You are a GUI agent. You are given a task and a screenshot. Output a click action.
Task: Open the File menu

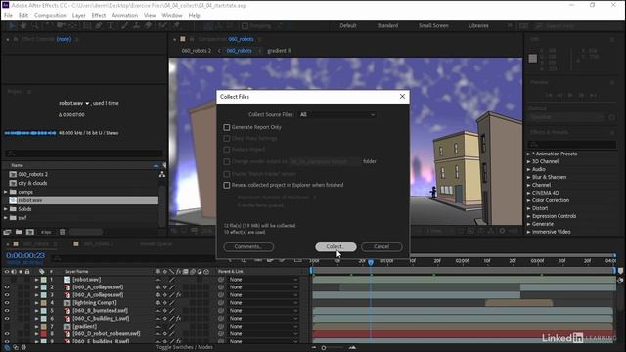(x=8, y=16)
